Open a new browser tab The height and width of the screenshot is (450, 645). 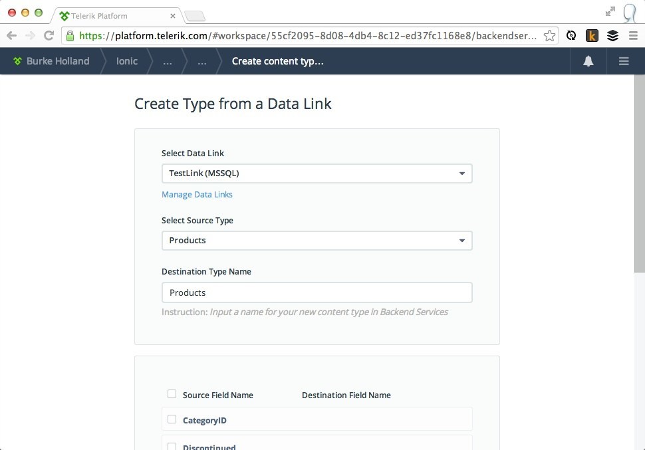click(x=195, y=16)
